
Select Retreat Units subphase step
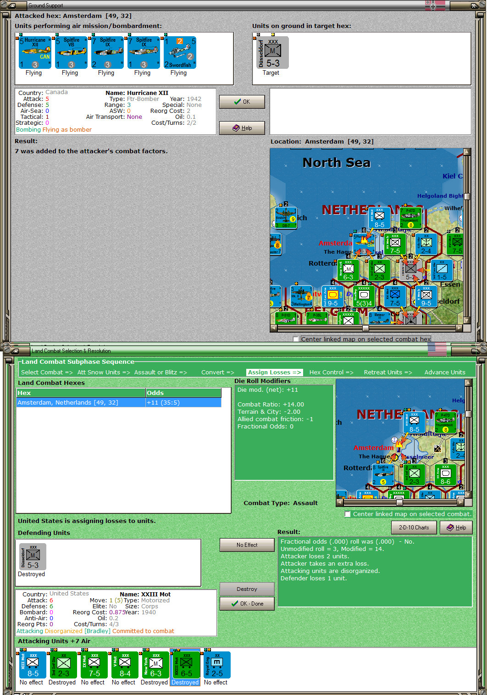tap(388, 373)
